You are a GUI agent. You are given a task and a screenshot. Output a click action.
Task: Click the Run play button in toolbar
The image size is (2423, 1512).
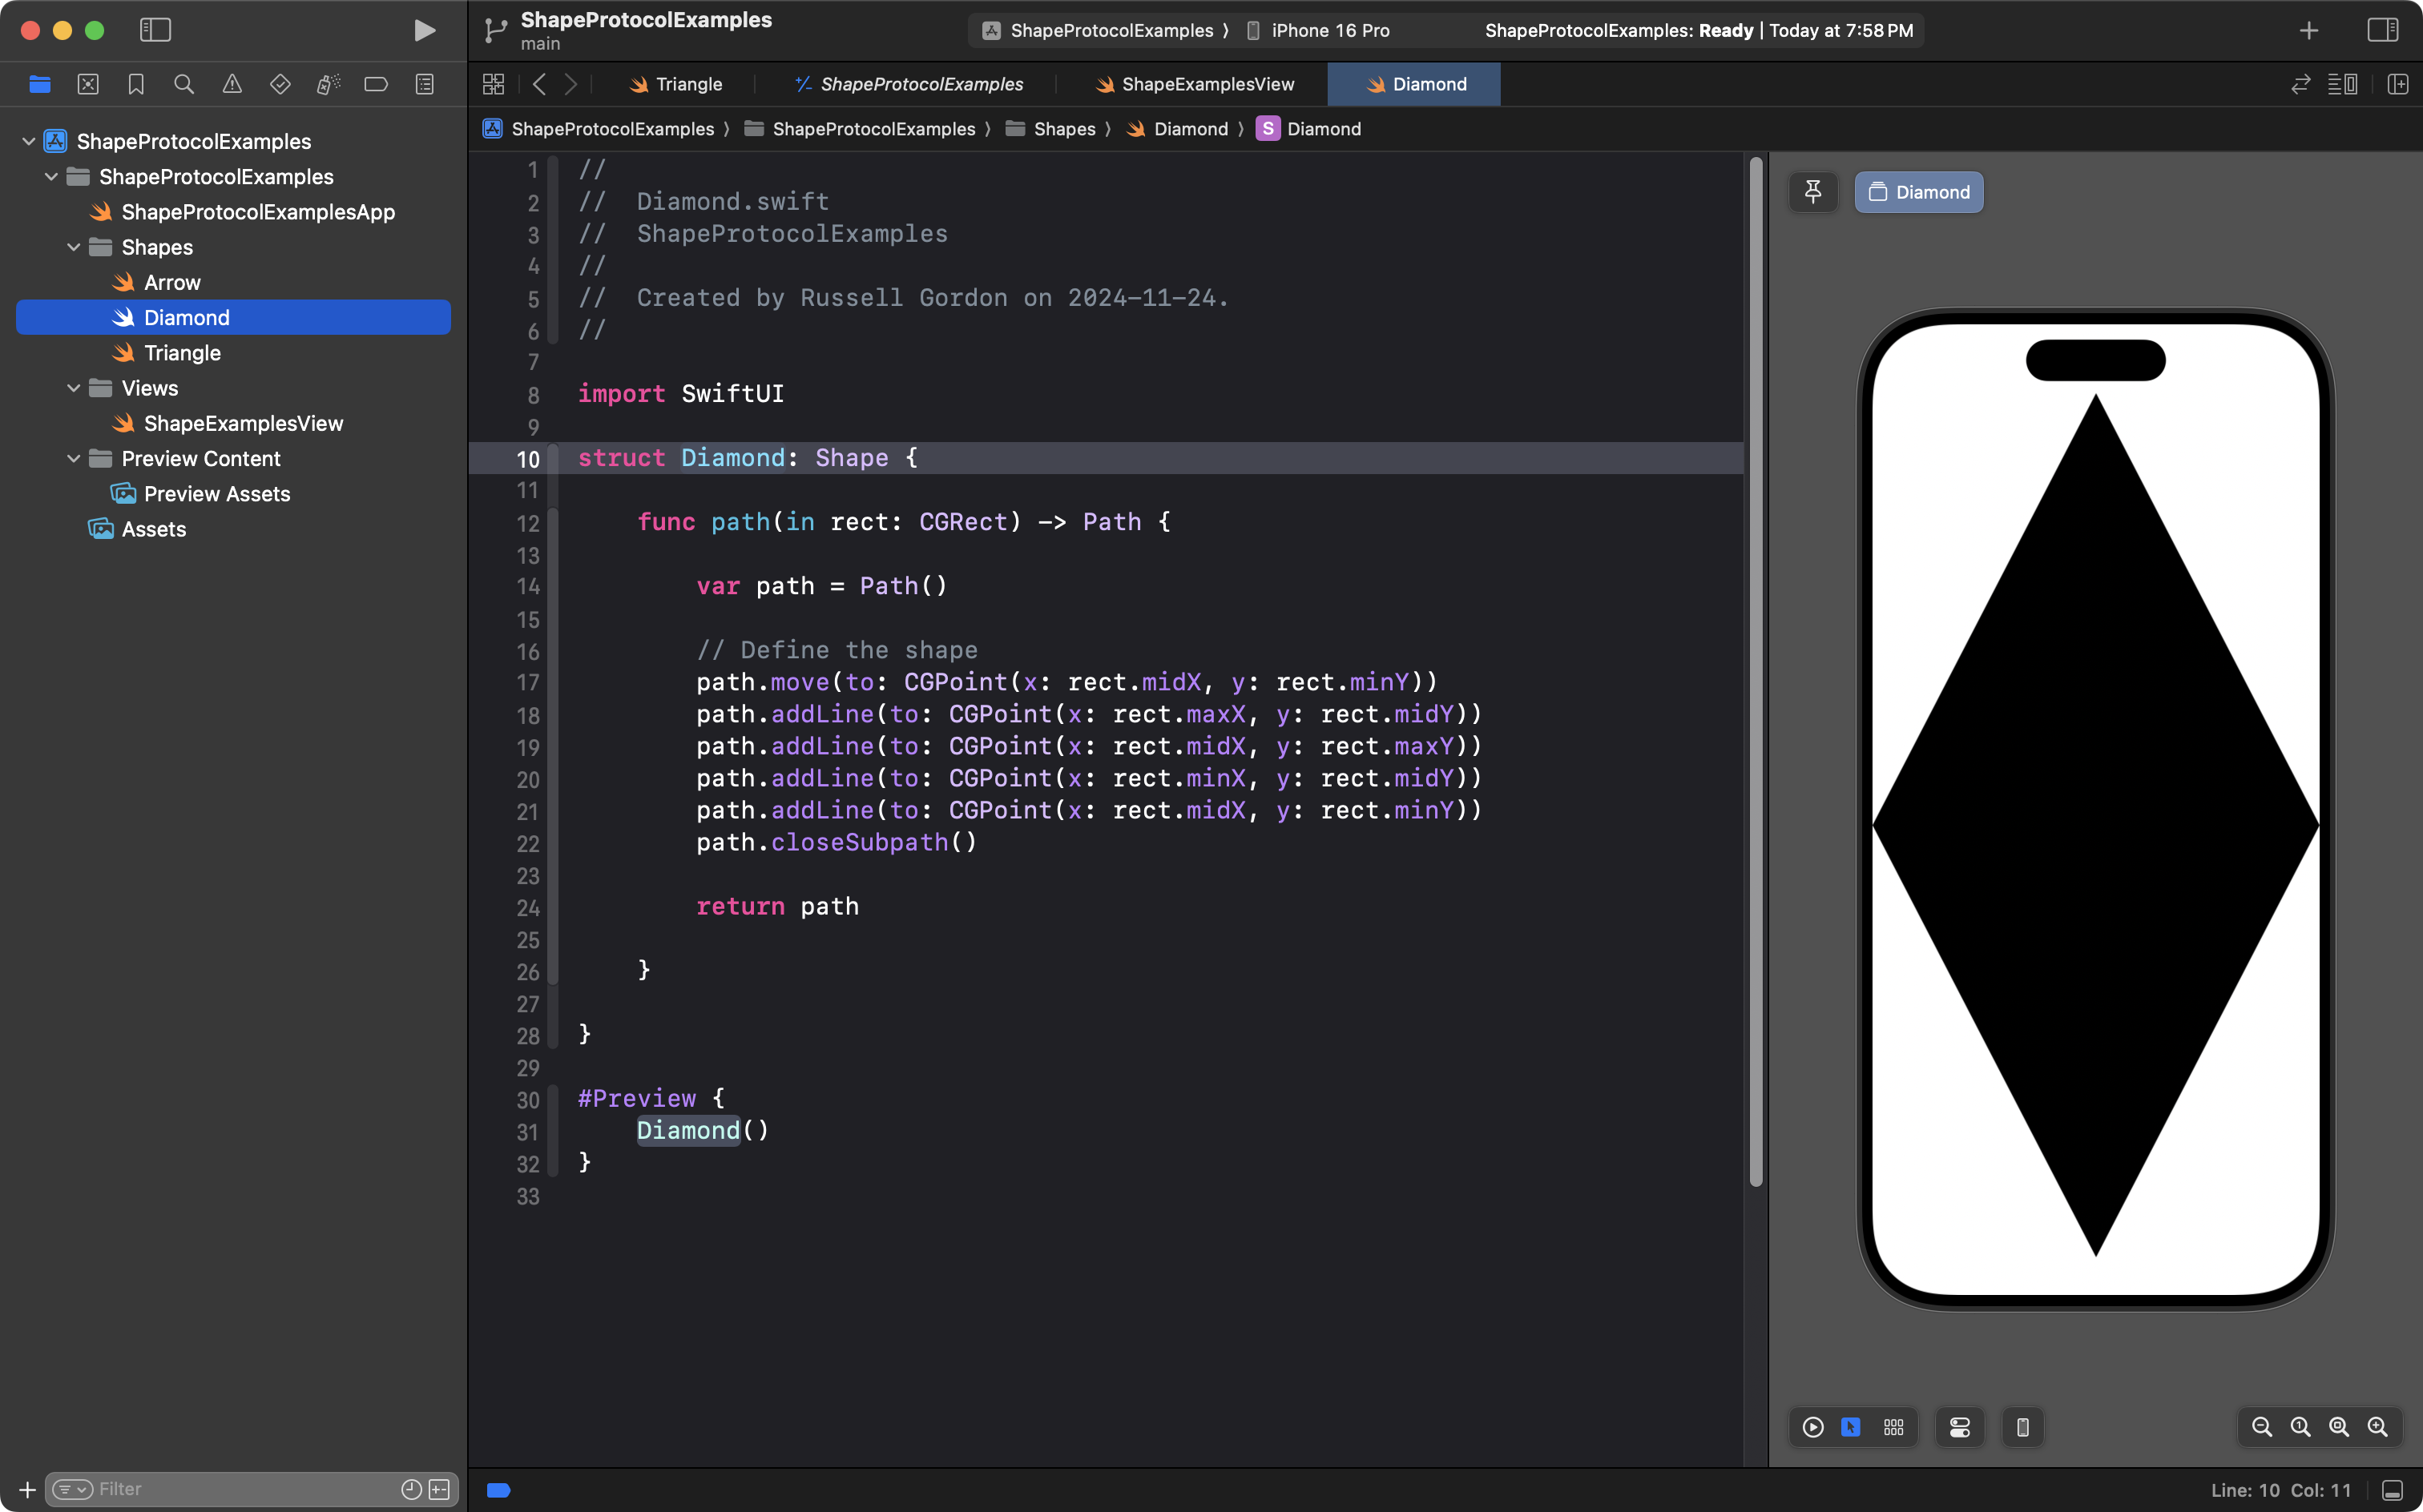click(424, 30)
